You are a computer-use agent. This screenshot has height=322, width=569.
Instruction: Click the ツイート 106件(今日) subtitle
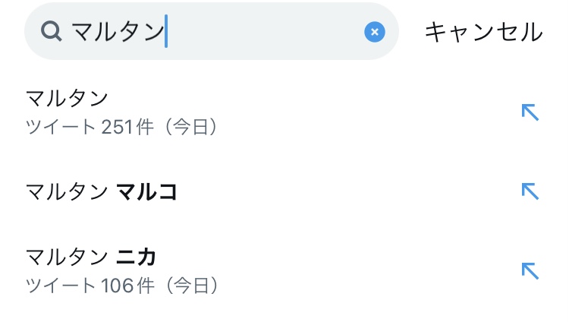pos(123,286)
